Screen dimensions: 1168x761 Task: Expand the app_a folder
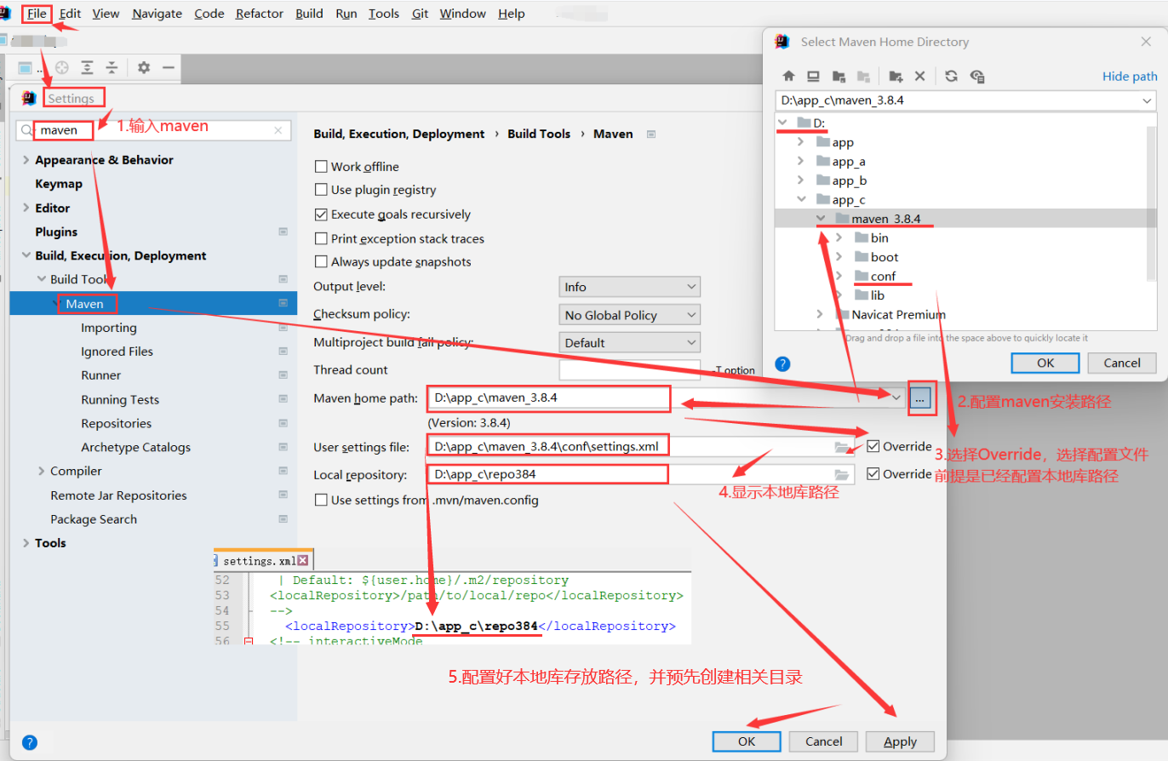801,161
